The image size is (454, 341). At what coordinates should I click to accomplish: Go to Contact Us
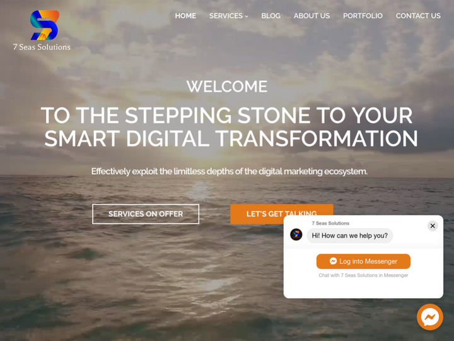pyautogui.click(x=418, y=16)
